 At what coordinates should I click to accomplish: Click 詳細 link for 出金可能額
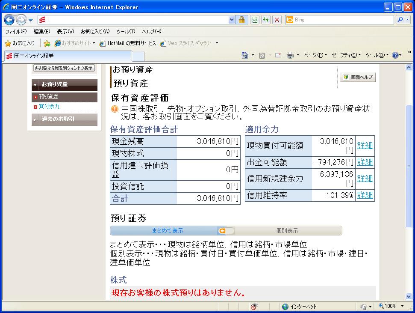click(x=365, y=162)
